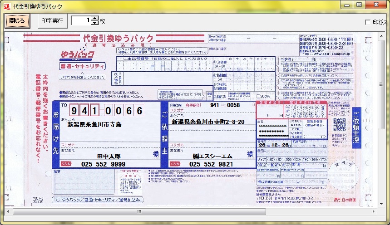Click sender name エスシーエム
Screen dimensions: 390x225
point(212,156)
